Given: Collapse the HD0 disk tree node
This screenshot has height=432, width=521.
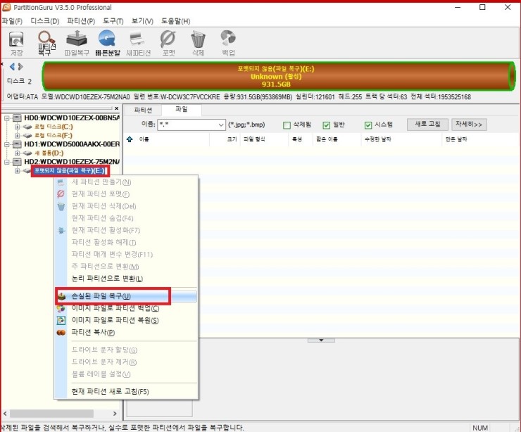Looking at the screenshot, I should click(6, 118).
